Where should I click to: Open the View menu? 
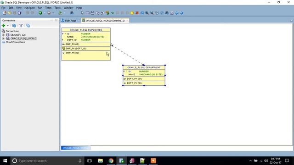(x=18, y=8)
